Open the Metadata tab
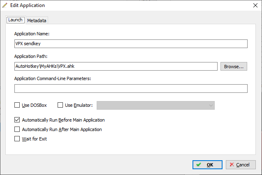This screenshot has width=262, height=175. [37, 21]
